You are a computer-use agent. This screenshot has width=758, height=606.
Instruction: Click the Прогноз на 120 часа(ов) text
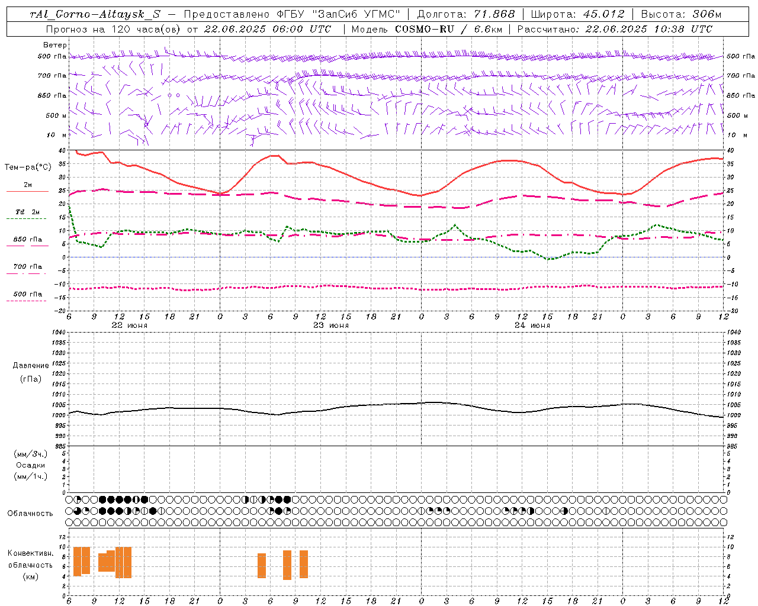point(114,29)
